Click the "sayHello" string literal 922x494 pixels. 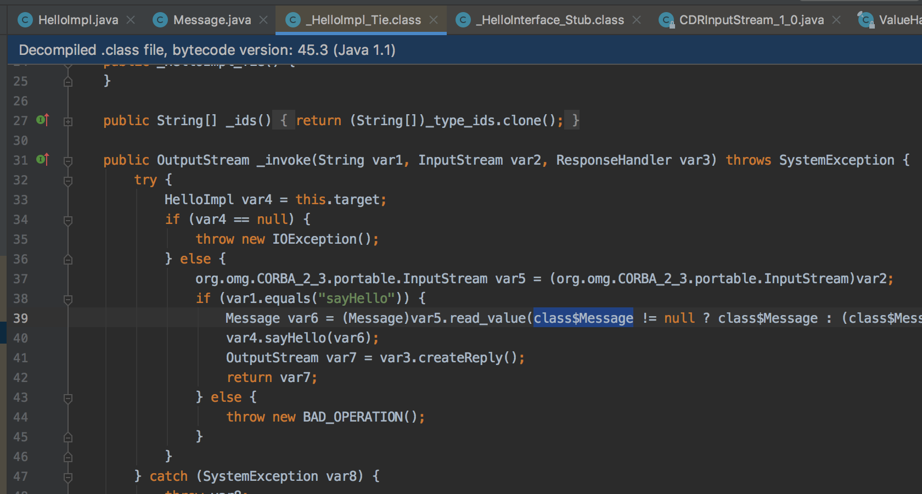click(x=356, y=298)
